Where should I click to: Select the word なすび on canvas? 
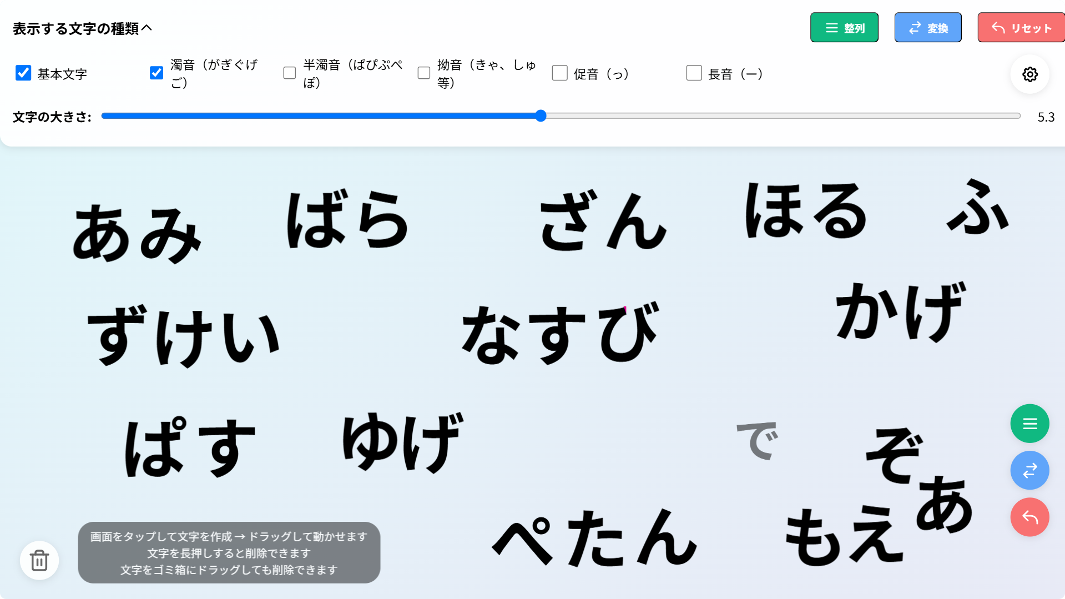click(x=561, y=333)
